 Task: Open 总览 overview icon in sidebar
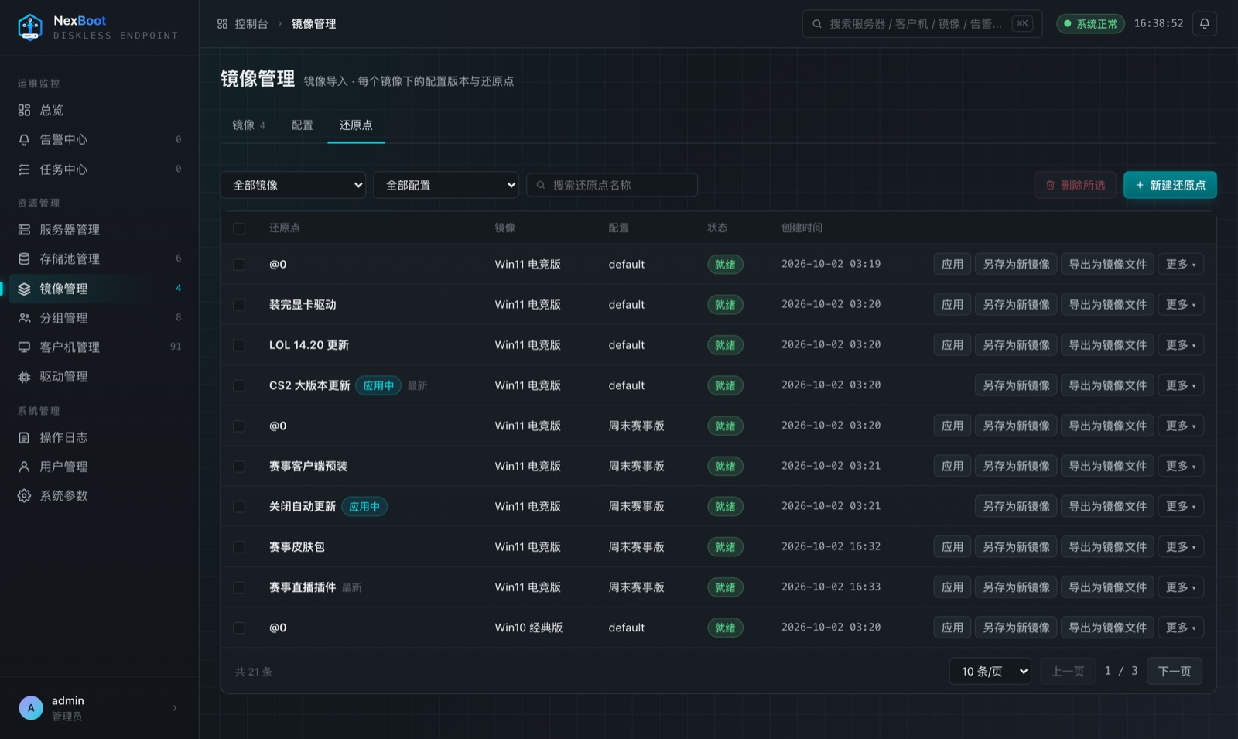(x=24, y=110)
